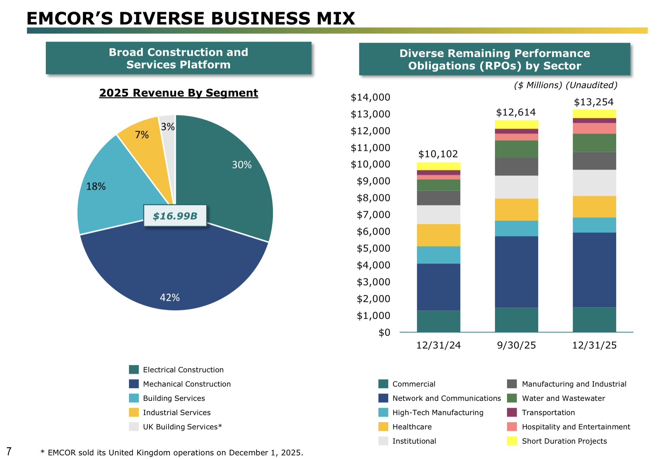This screenshot has width=666, height=459.
Task: Click the "Diverse Remaining Performance Obligations" header box
Action: tap(495, 59)
